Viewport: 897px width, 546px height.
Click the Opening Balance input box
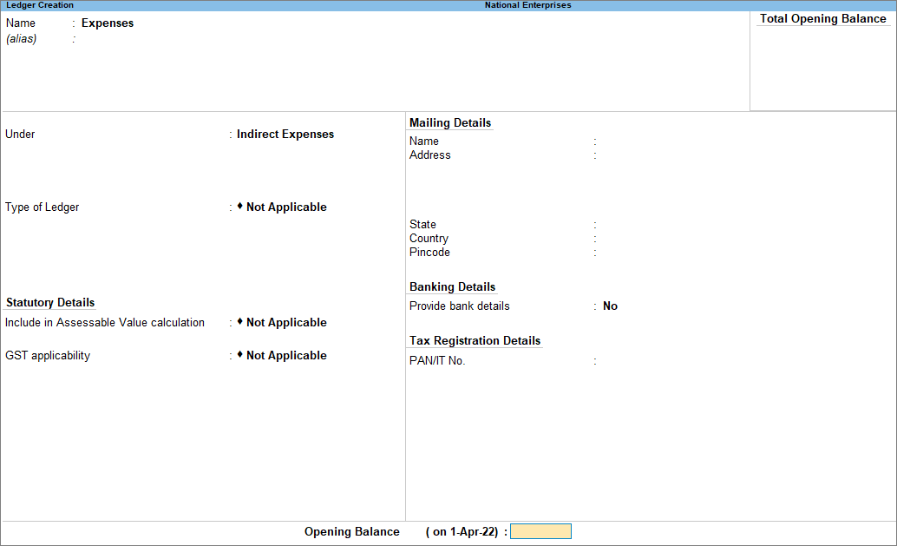point(540,532)
